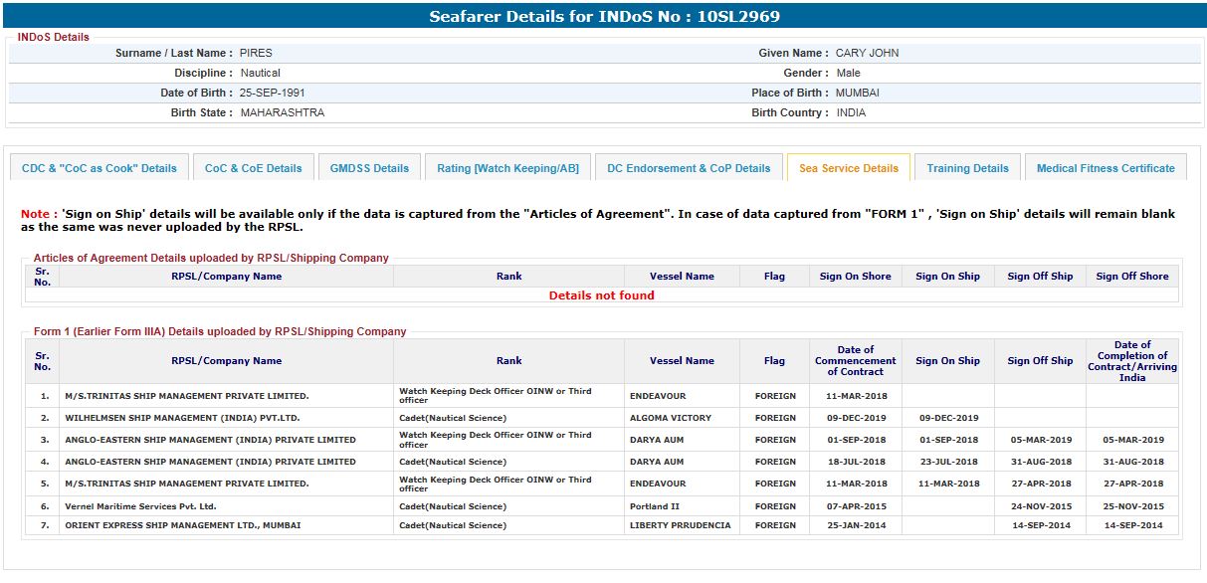Viewport: 1207px width, 583px height.
Task: Click the ALGOMA VICTORY vessel name
Action: click(x=670, y=418)
